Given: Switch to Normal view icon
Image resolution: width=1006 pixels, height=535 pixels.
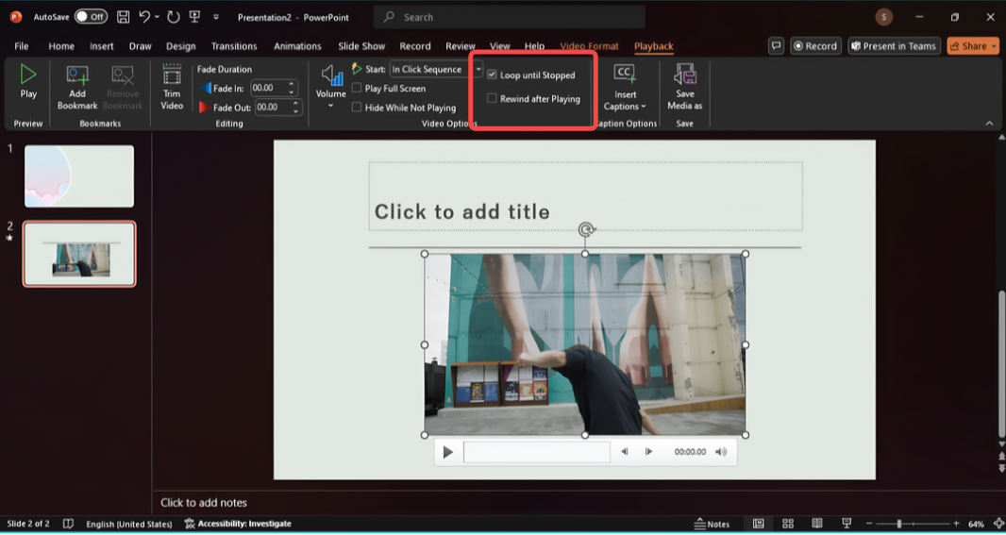Looking at the screenshot, I should coord(759,524).
